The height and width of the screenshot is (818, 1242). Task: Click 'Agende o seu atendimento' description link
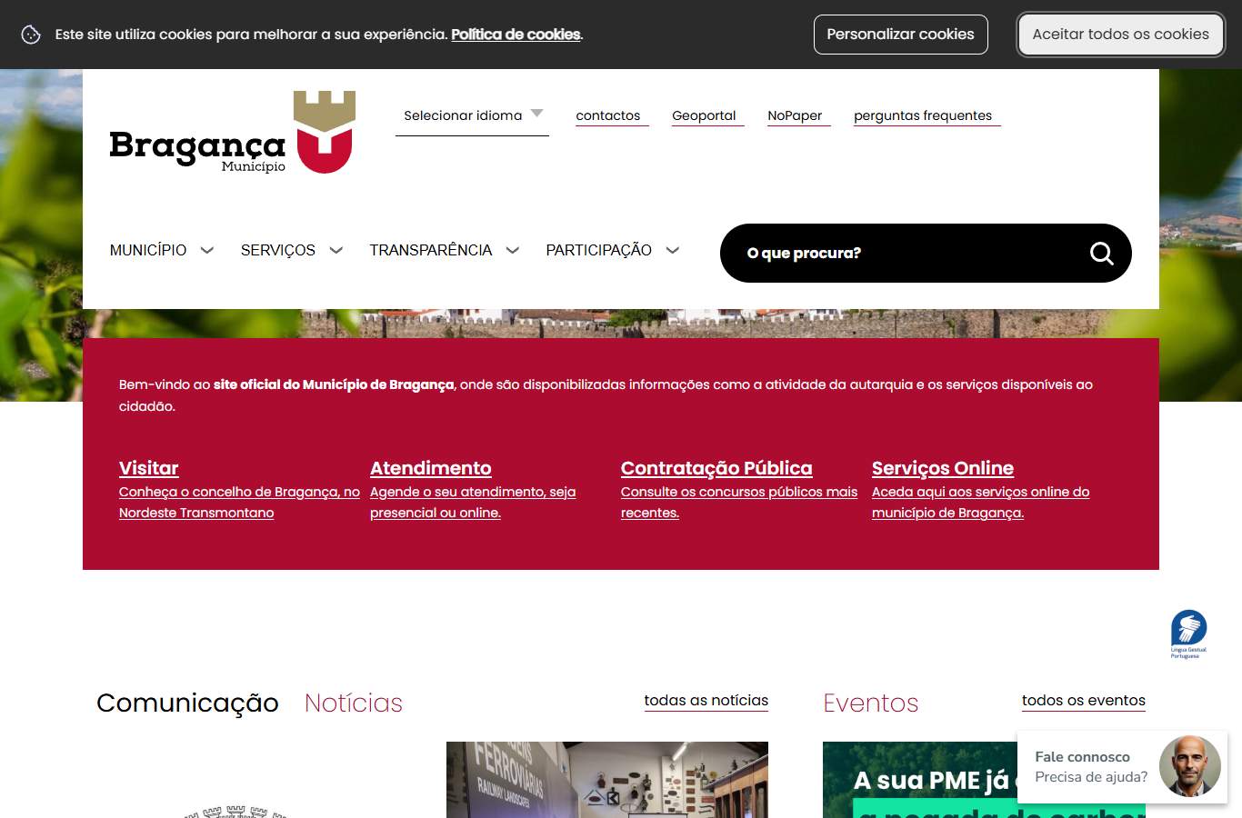[x=473, y=503]
